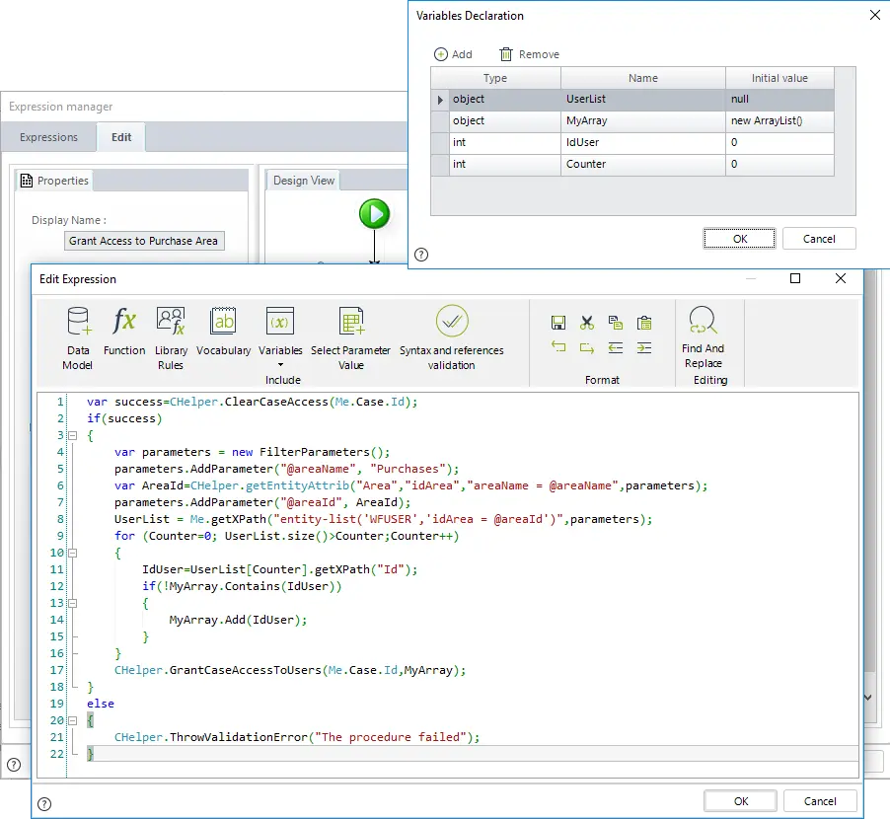This screenshot has width=890, height=819.
Task: Click the Save floppy disk icon
Action: 558,323
